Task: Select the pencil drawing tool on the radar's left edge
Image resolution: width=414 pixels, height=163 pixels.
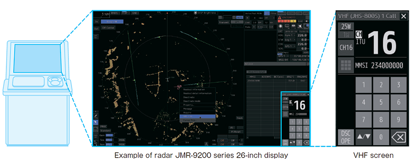Action: (96, 116)
